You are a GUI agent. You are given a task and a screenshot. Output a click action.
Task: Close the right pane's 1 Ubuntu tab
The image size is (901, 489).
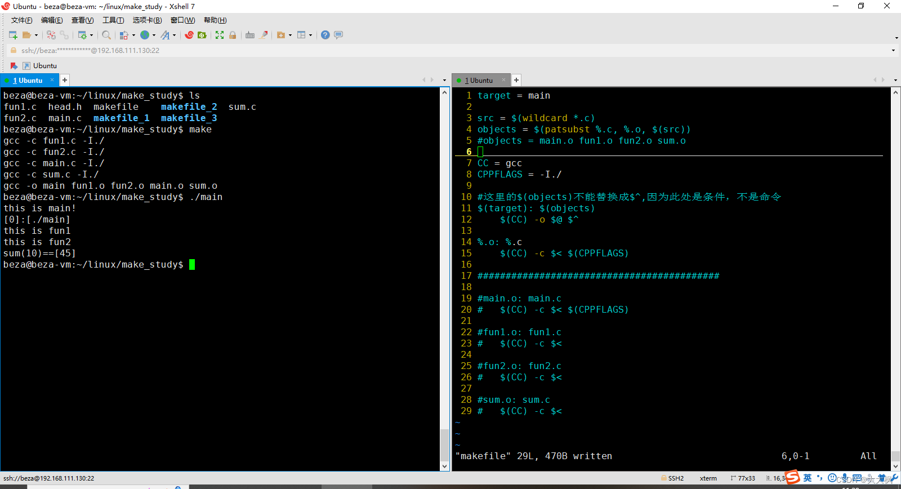point(504,80)
